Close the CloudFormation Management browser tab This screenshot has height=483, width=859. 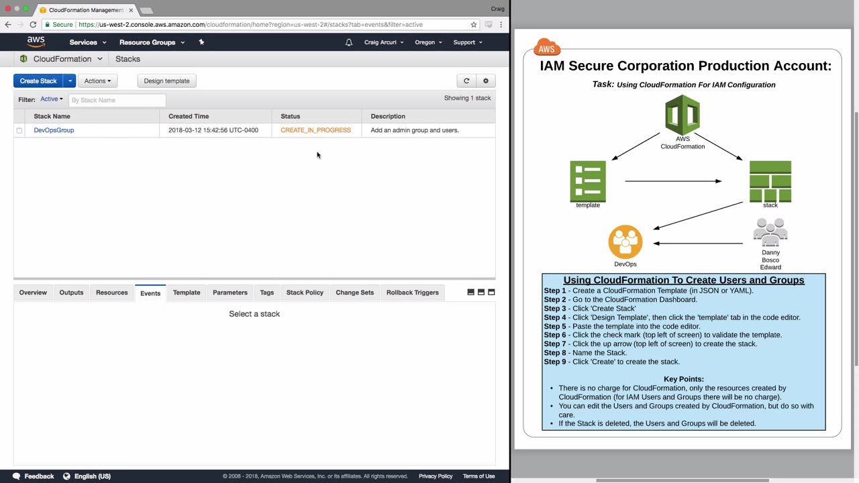pos(131,10)
